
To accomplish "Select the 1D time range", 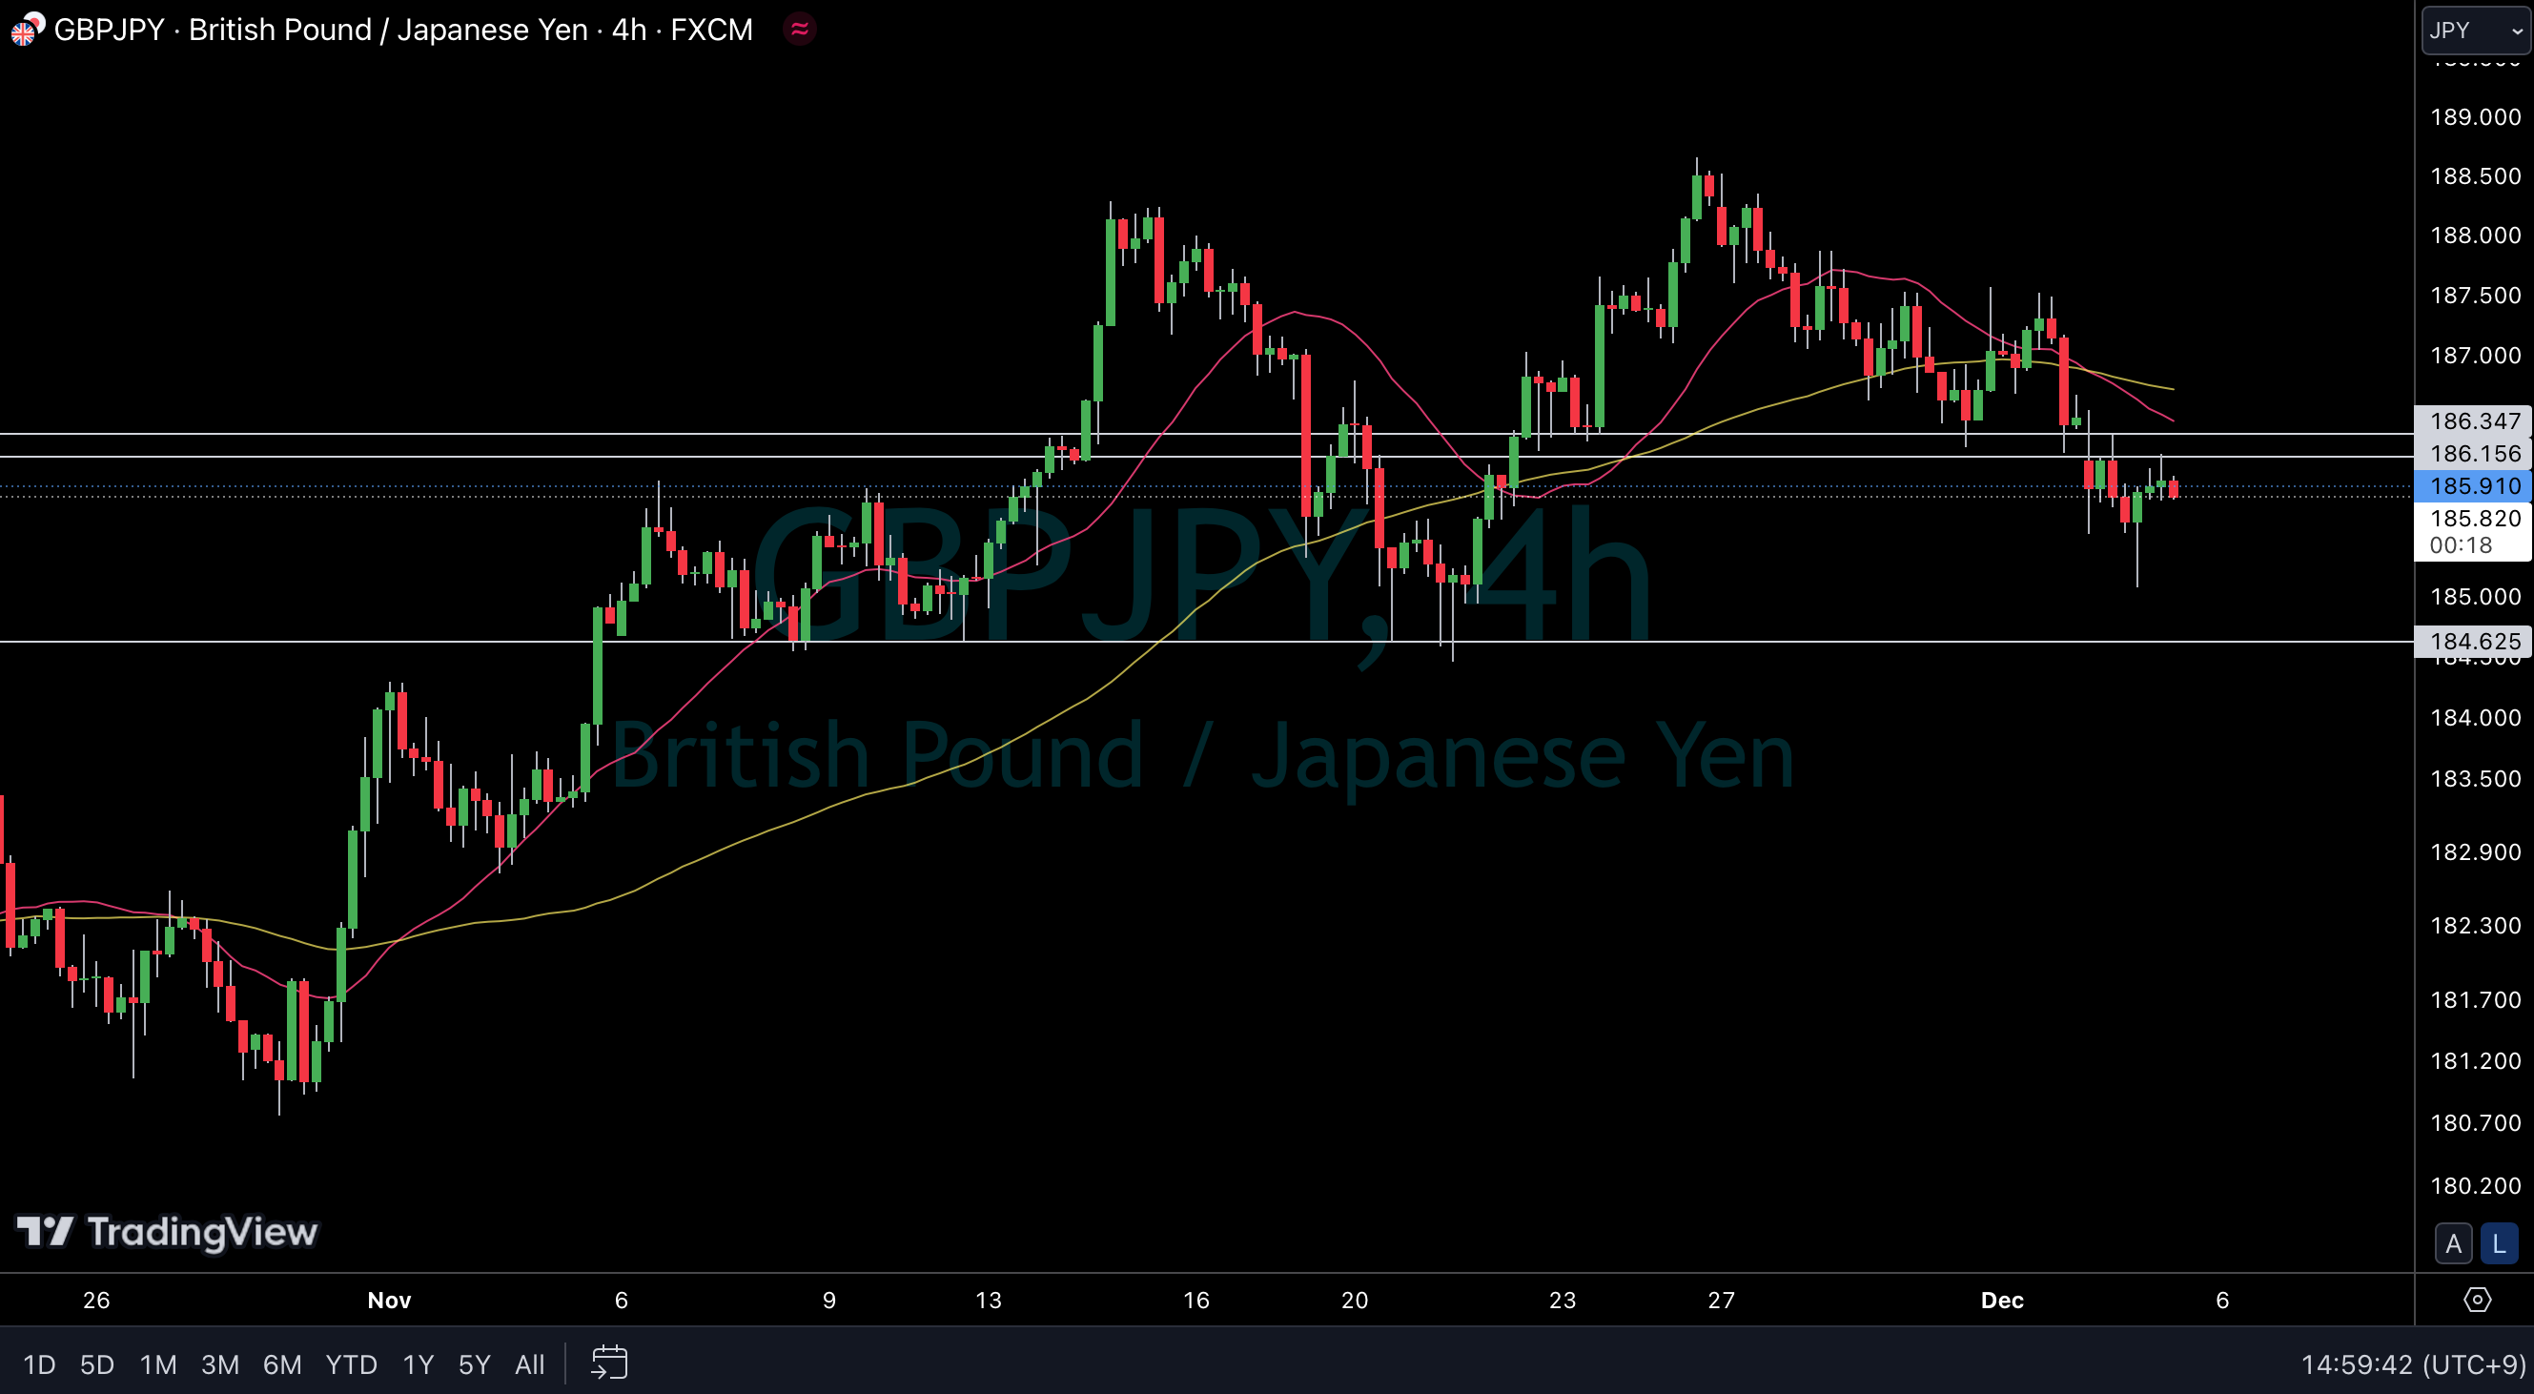I will [x=39, y=1364].
